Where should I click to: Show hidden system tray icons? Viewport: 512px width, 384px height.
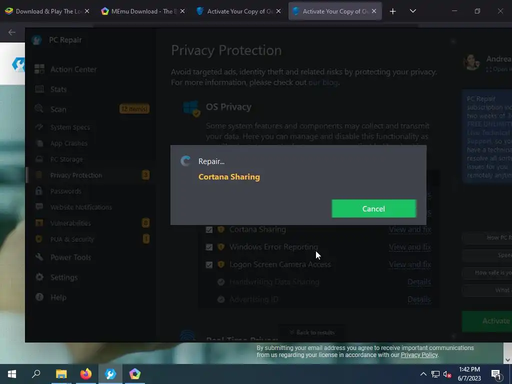(423, 374)
